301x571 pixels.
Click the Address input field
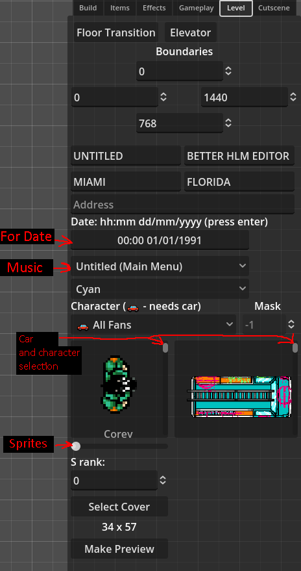(182, 204)
